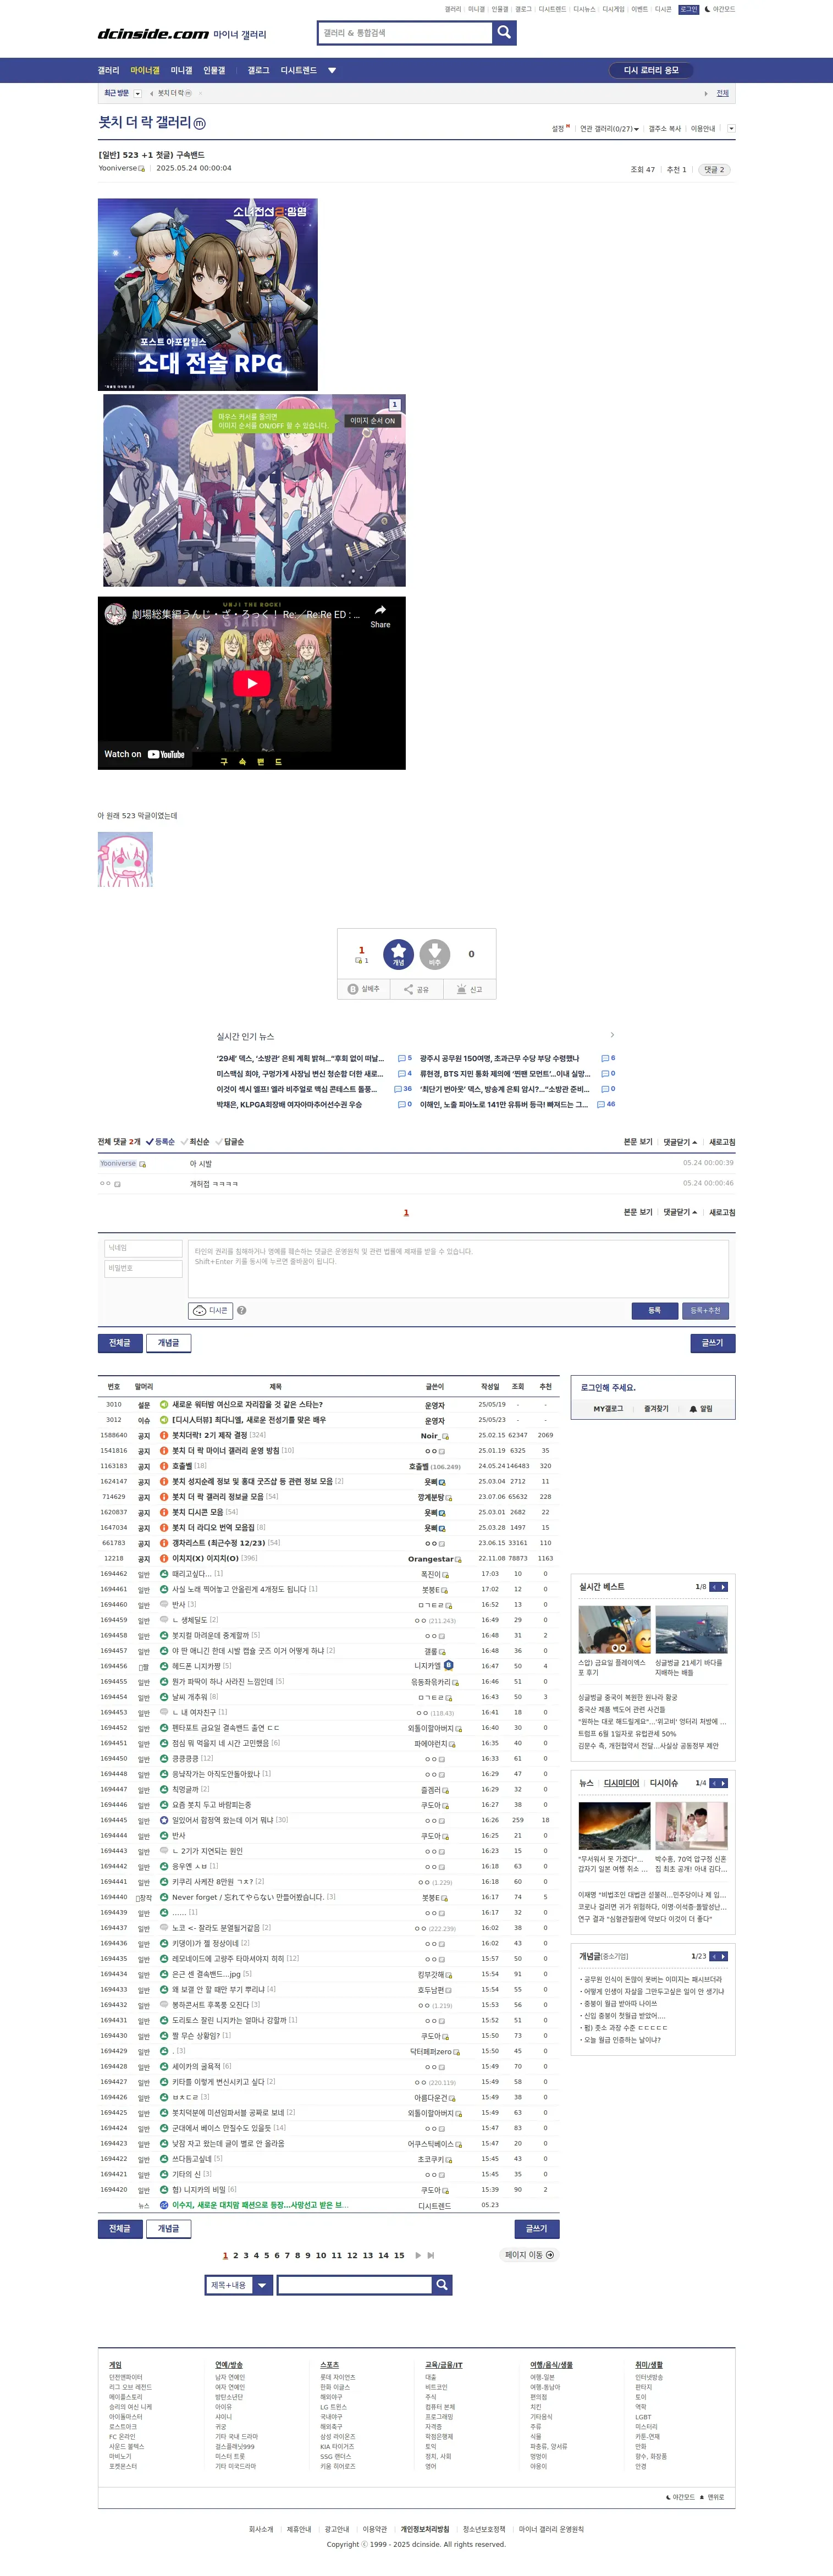The height and width of the screenshot is (2576, 833).
Task: Play the embedded YouTube video
Action: point(252,683)
